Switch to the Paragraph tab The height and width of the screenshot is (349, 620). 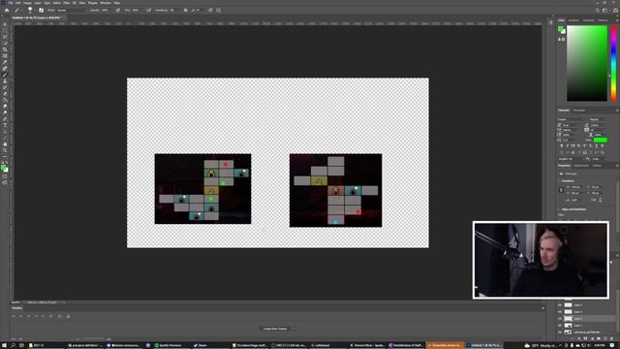[579, 111]
